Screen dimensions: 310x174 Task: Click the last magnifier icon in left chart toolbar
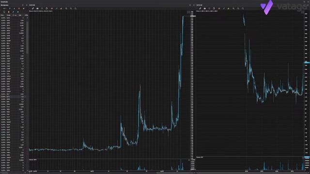[x=76, y=9]
